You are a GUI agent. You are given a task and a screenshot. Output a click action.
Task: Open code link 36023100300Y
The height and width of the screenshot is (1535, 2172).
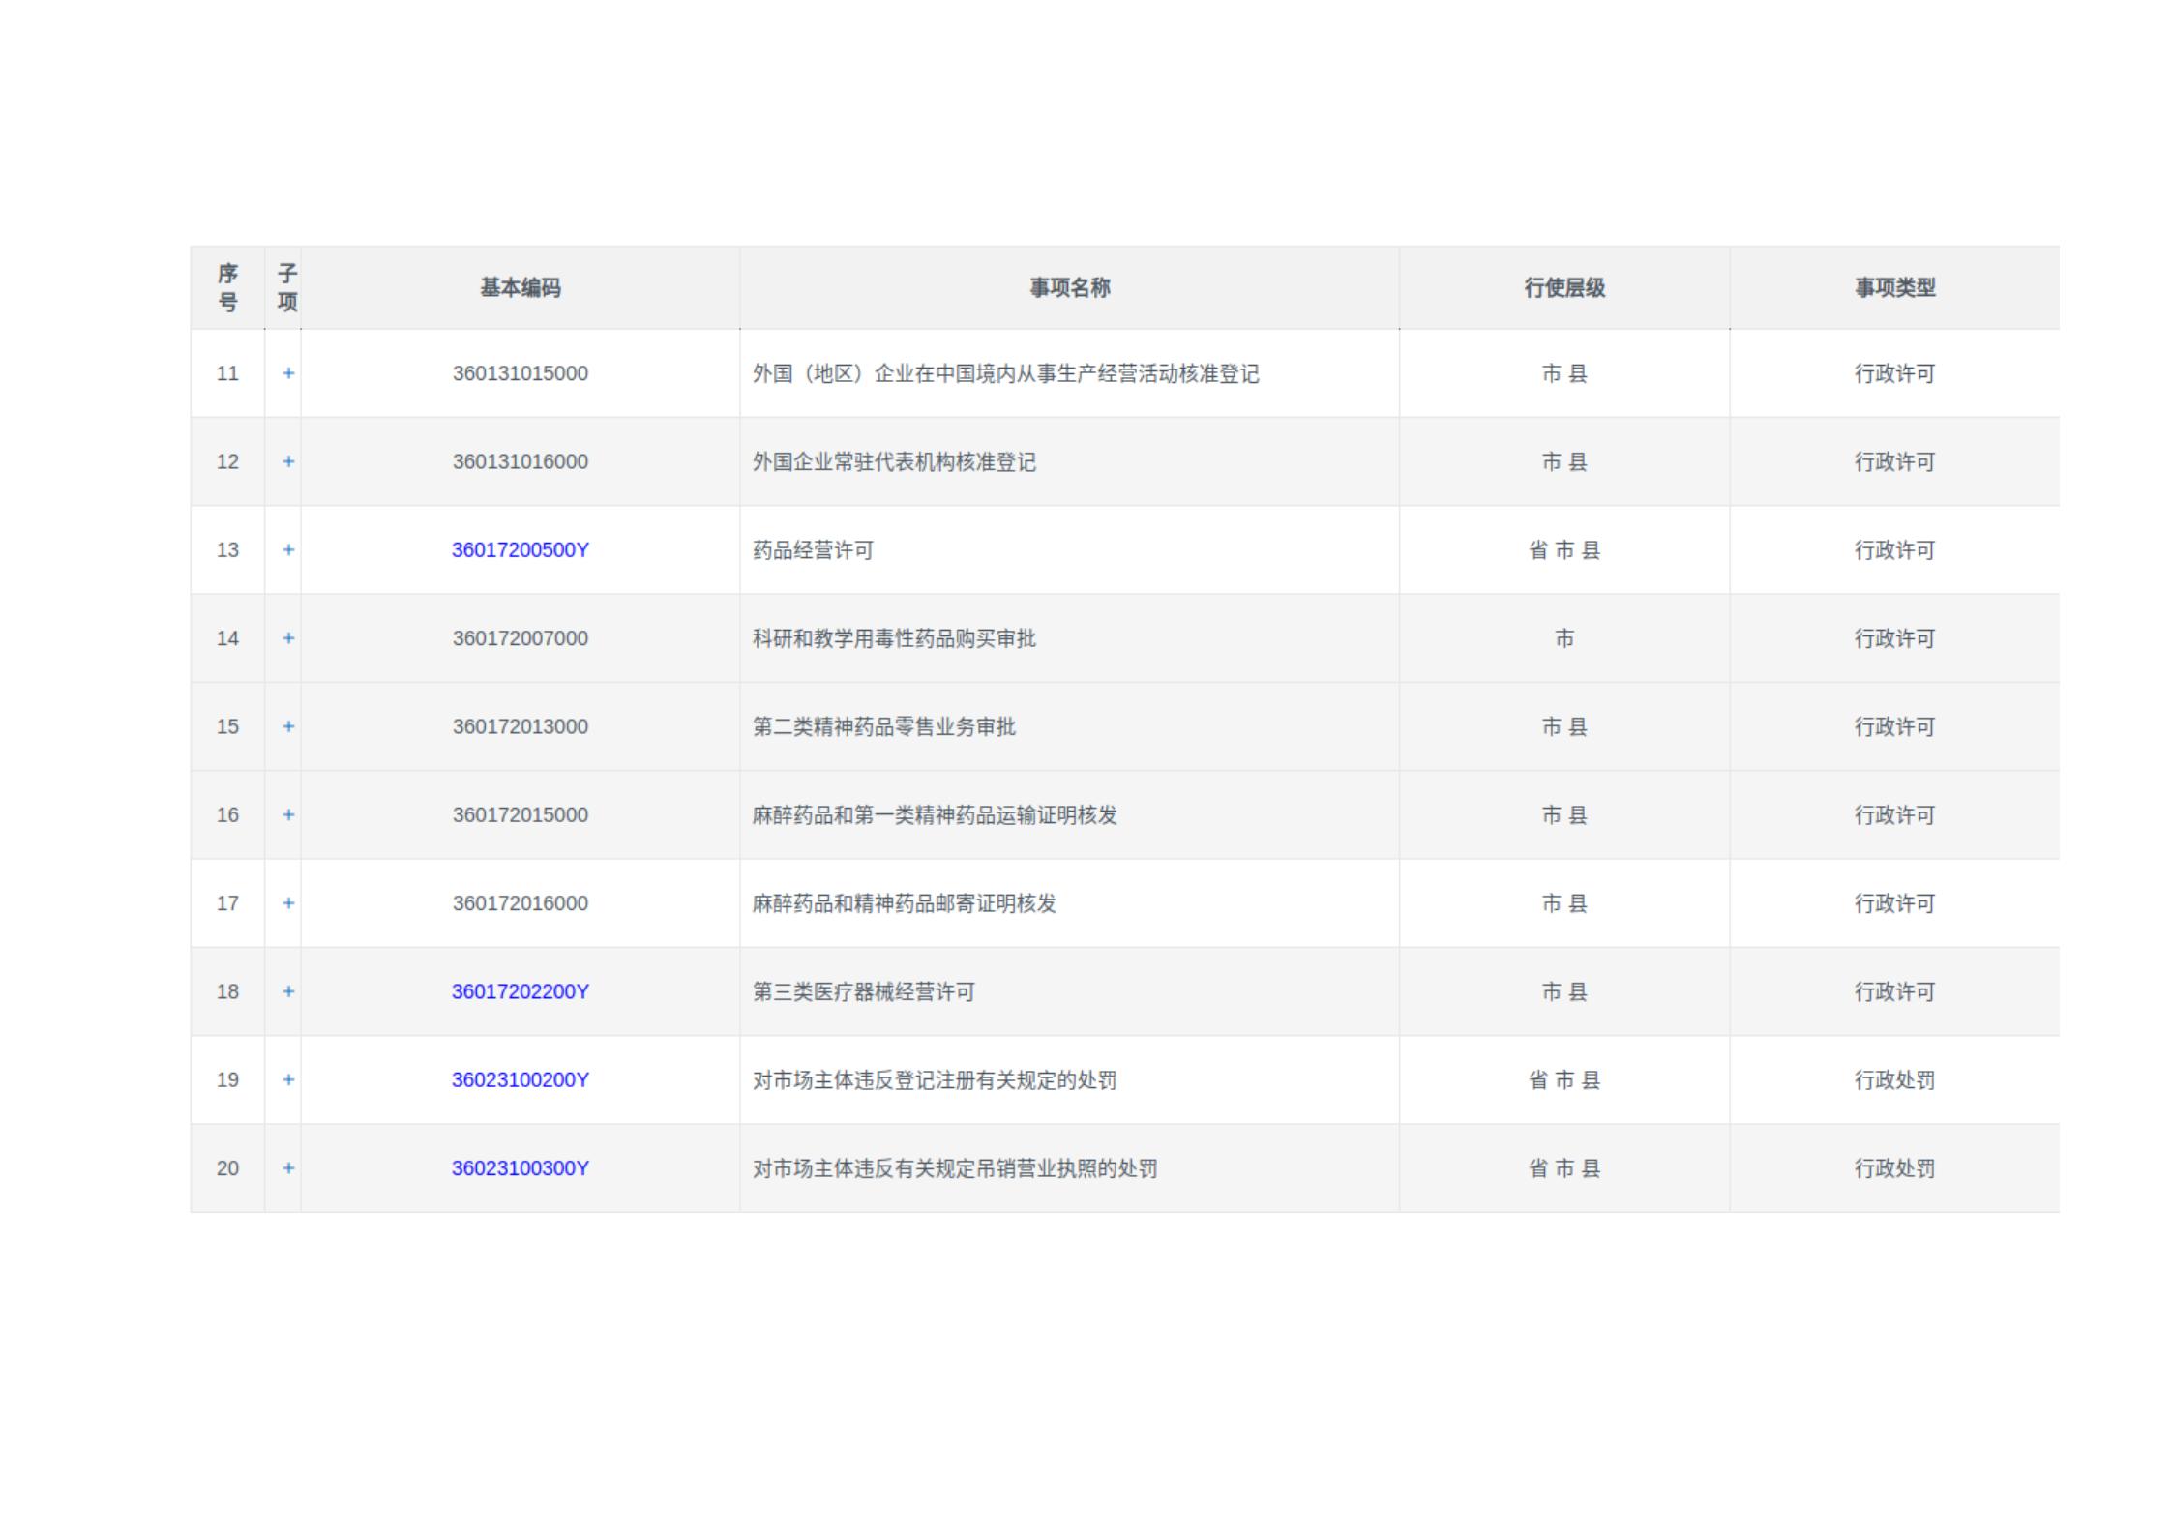pos(520,1168)
